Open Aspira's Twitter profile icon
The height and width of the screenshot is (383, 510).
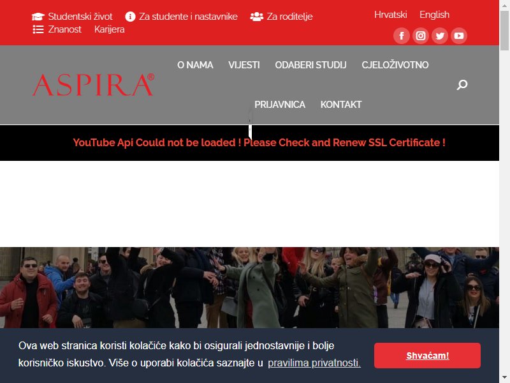(440, 36)
